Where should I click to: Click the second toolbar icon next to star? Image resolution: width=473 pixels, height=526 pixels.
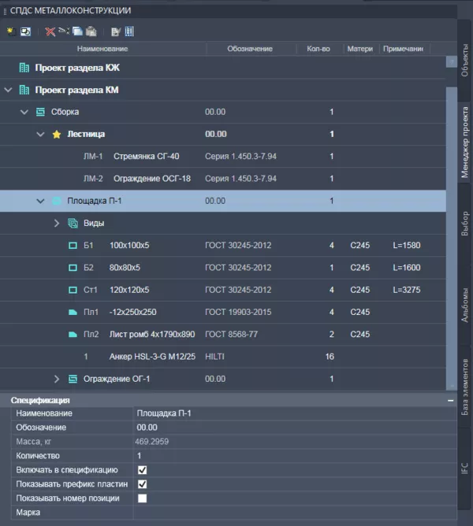[x=25, y=31]
